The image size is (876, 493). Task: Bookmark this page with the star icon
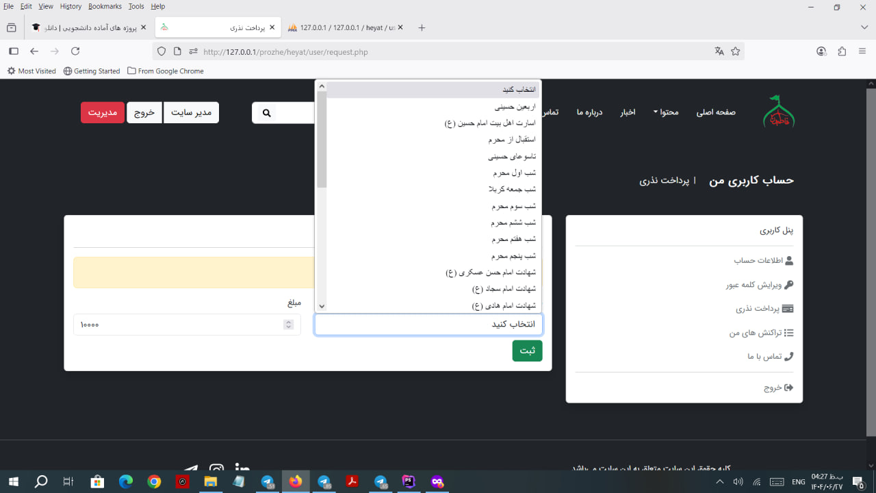736,51
